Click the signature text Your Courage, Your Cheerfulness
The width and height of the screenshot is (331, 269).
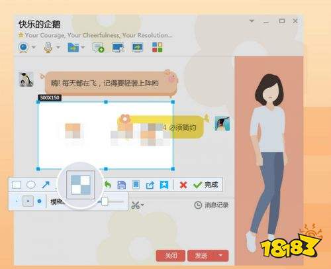[99, 35]
